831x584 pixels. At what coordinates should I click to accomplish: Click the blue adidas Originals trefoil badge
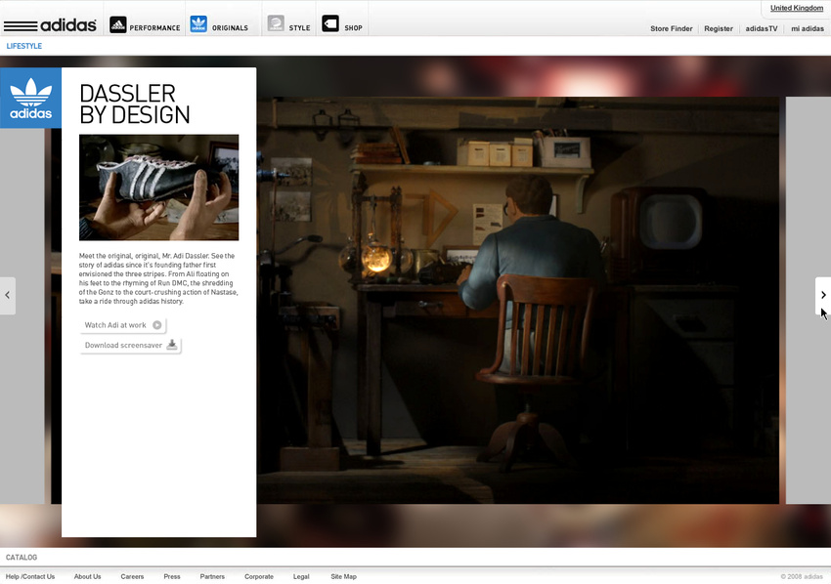pyautogui.click(x=30, y=98)
